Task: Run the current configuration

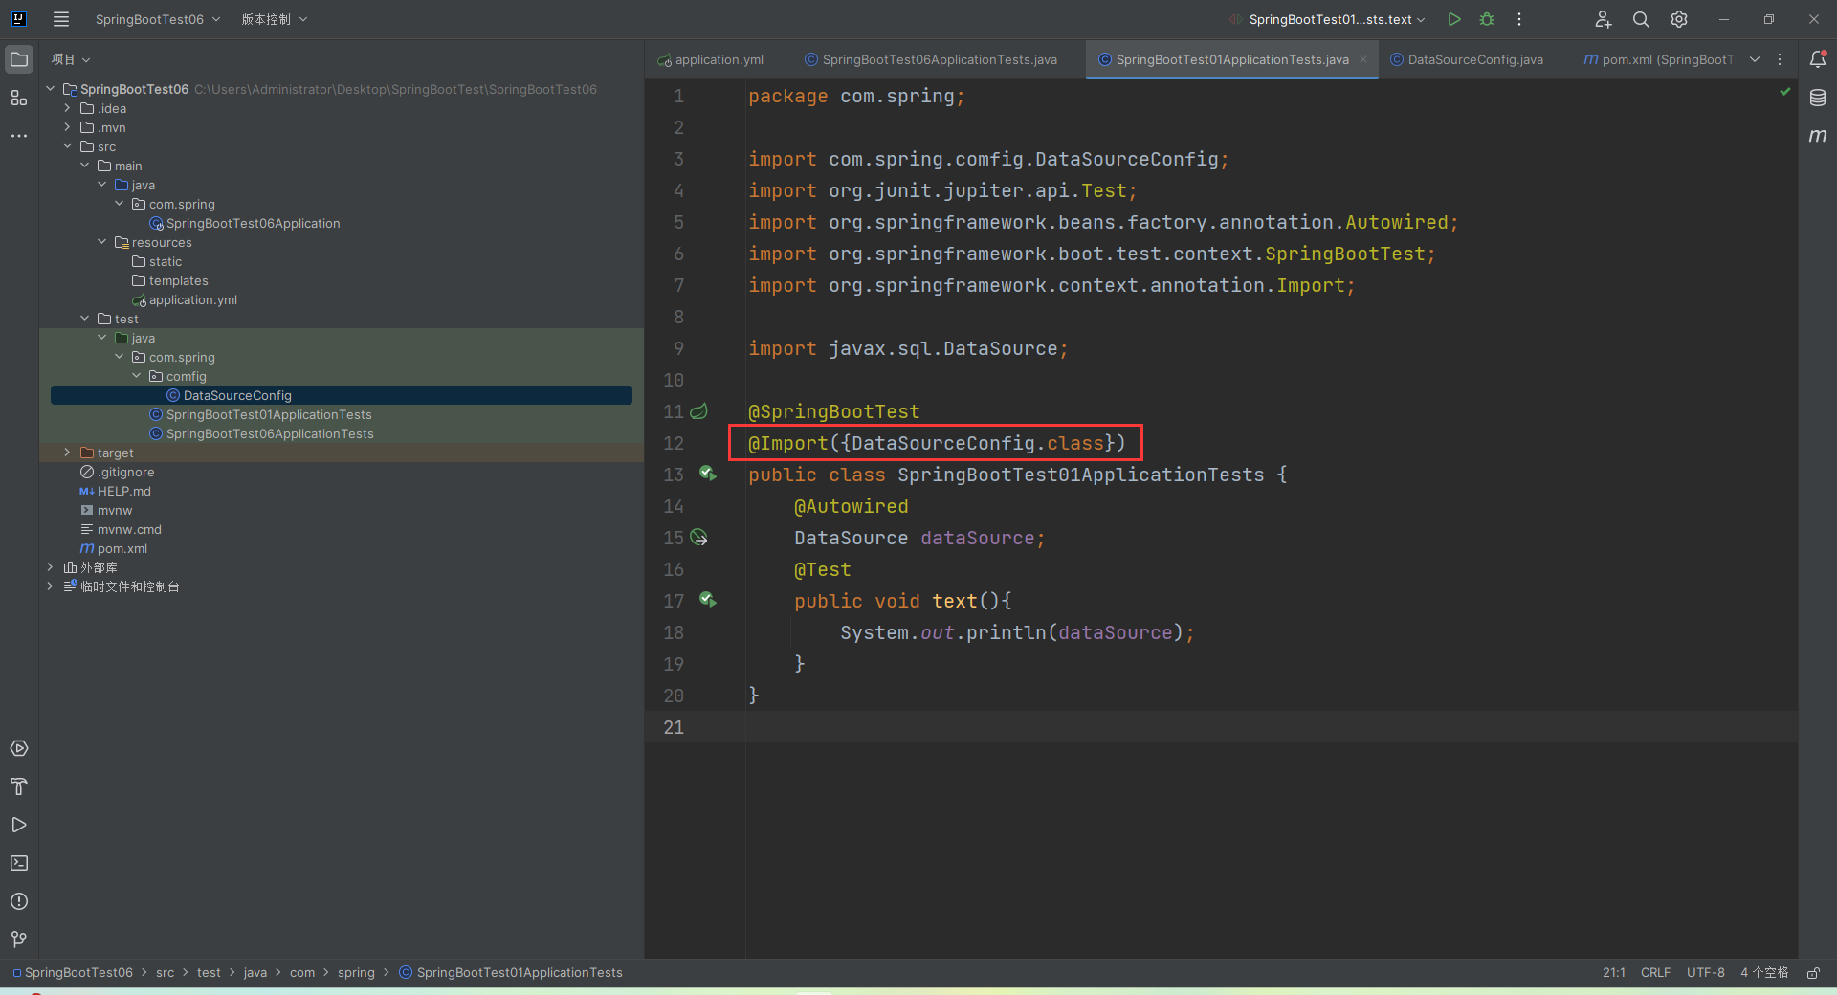Action: click(1454, 19)
